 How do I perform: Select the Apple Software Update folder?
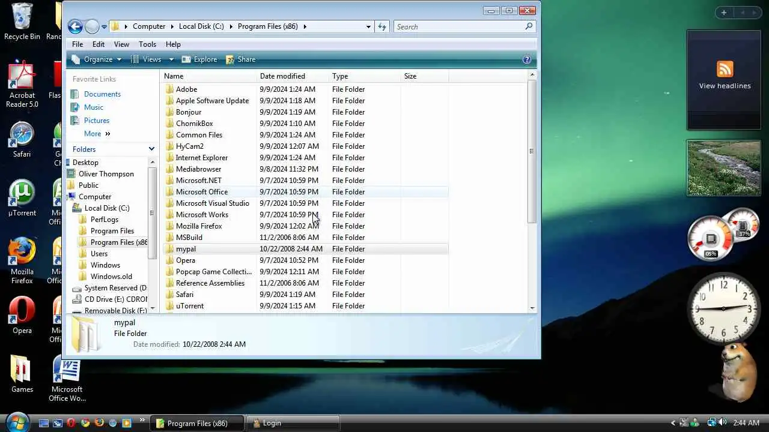pos(212,101)
